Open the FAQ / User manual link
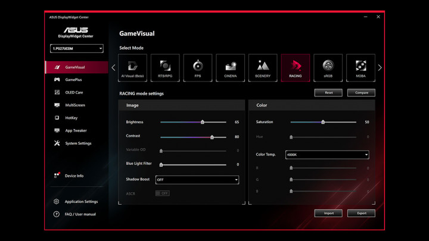 [80, 214]
